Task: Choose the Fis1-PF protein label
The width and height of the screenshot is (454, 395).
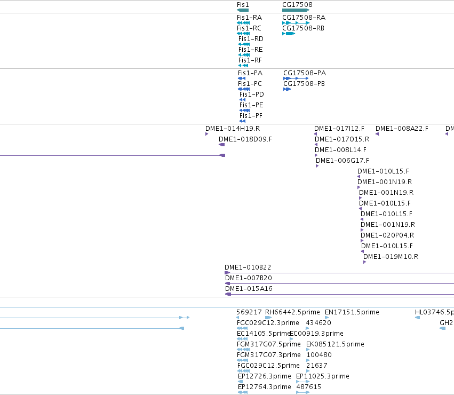Action: (251, 116)
